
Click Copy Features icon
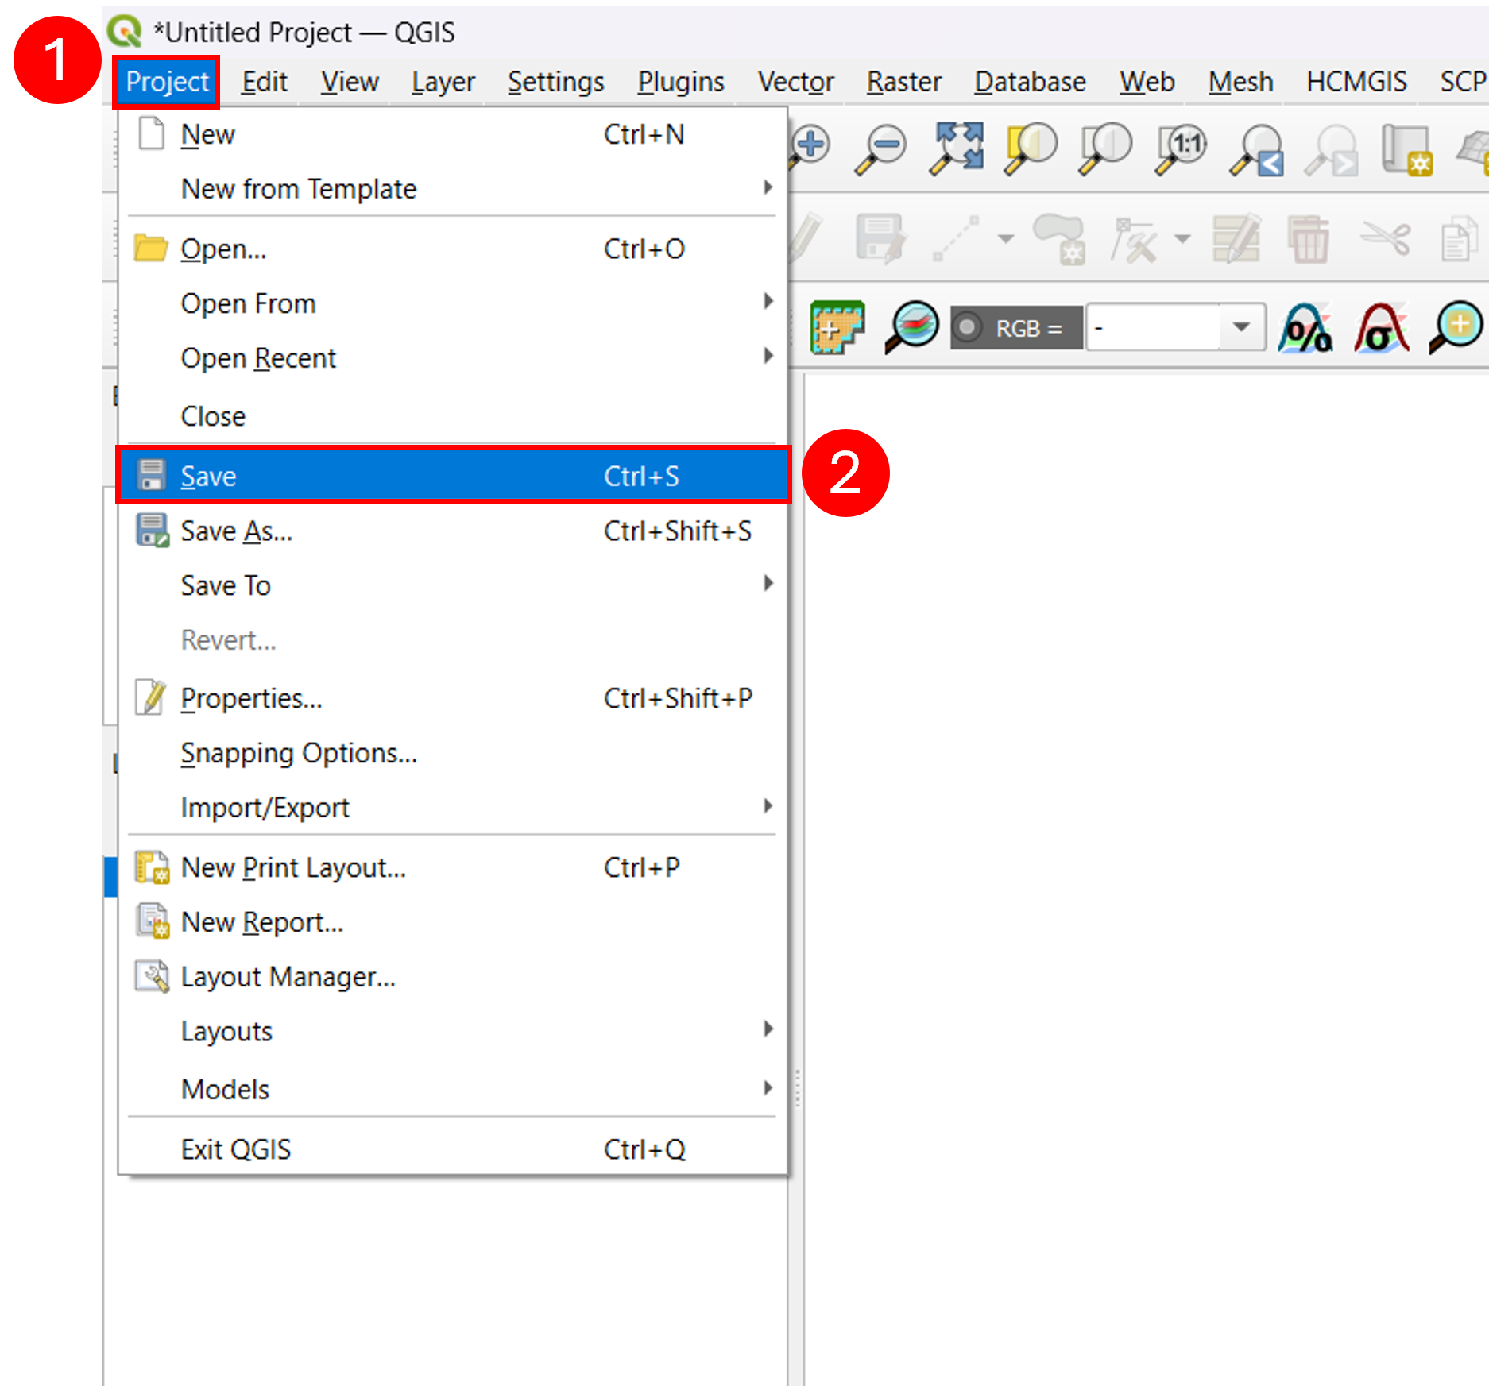point(1459,238)
